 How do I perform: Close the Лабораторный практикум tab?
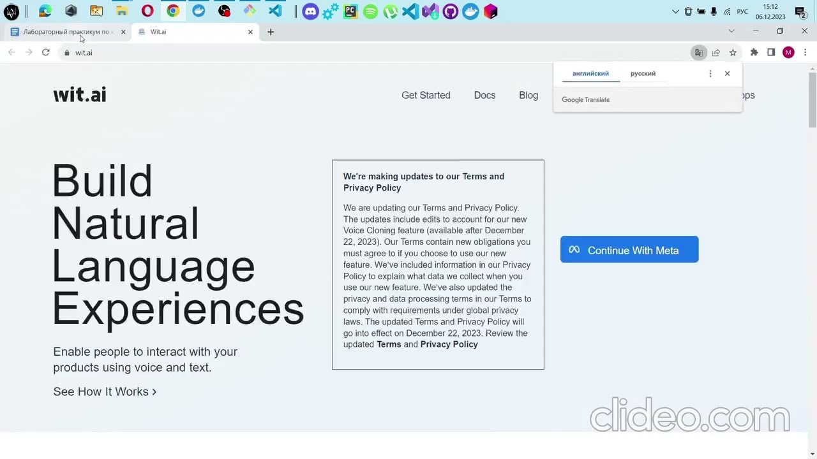coord(123,32)
